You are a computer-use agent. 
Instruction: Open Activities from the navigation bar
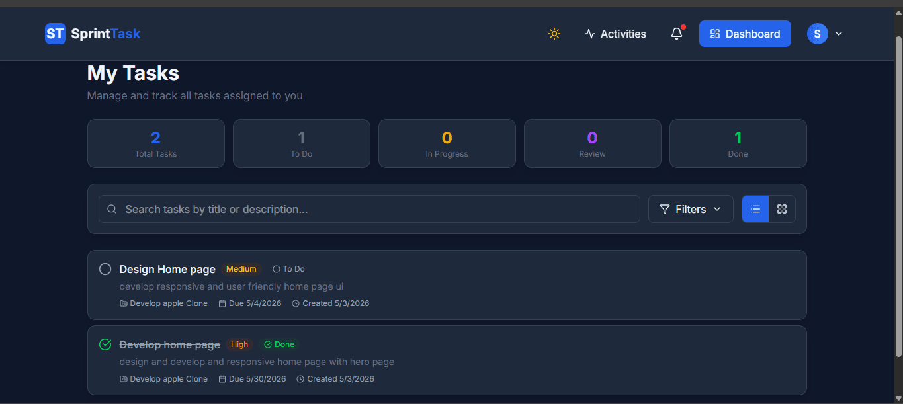(x=616, y=34)
